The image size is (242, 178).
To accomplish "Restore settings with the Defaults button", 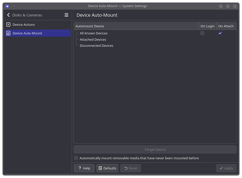I will [107, 168].
